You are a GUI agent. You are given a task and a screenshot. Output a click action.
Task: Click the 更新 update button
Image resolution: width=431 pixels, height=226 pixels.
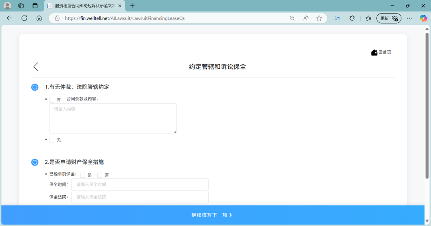pos(388,18)
